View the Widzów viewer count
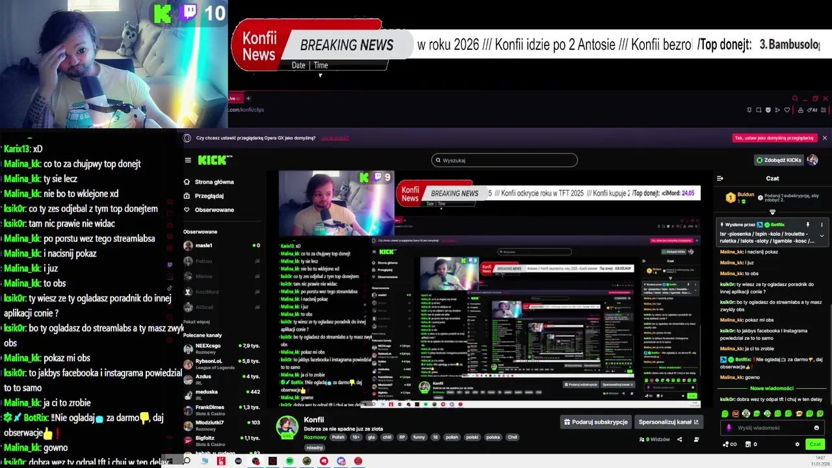Viewport: 832px width, 468px height. [655, 439]
